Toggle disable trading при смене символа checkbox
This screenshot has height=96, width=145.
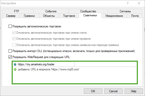(x=14, y=45)
